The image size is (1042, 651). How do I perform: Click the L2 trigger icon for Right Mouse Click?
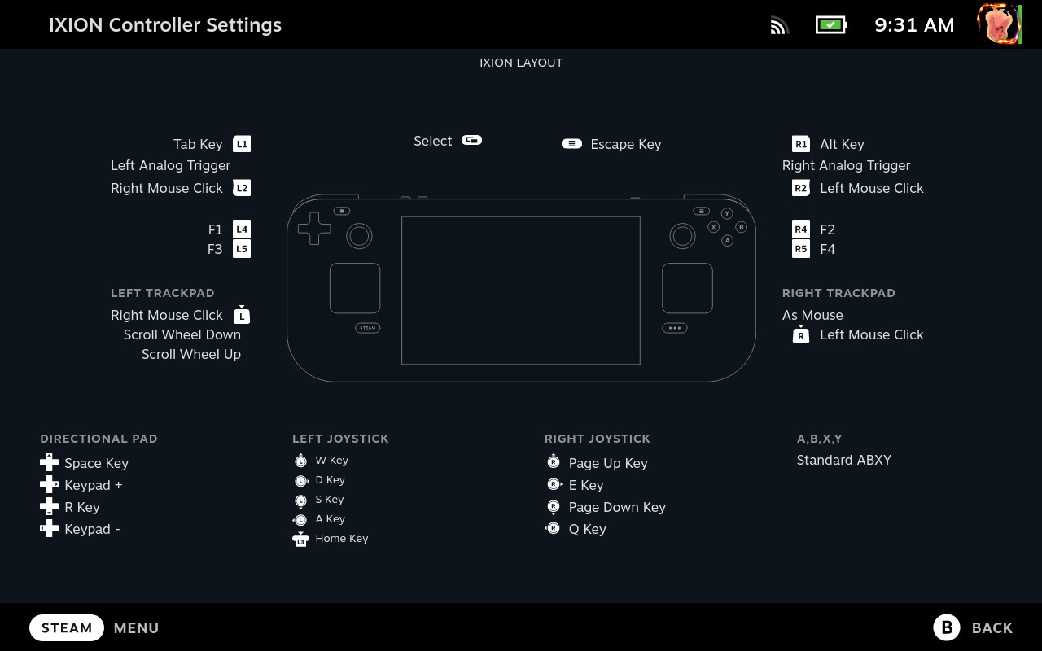(242, 188)
